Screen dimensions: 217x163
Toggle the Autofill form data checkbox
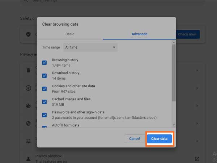[44, 127]
